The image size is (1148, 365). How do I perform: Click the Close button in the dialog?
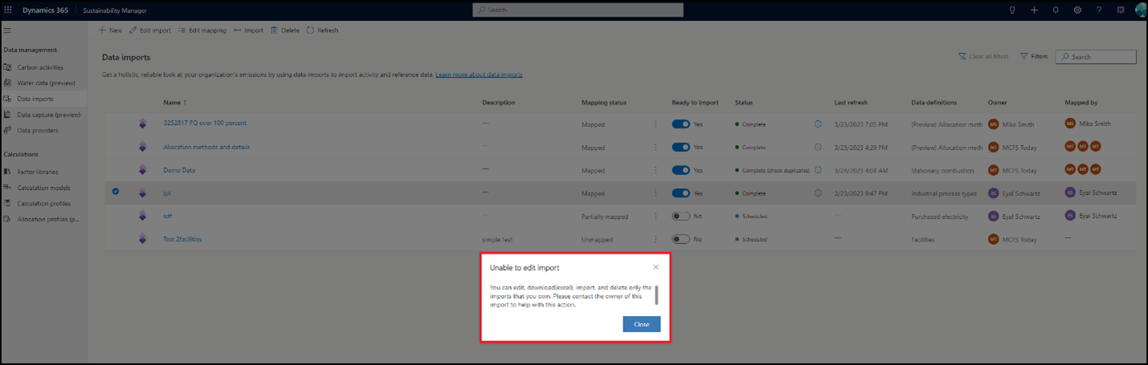(641, 324)
